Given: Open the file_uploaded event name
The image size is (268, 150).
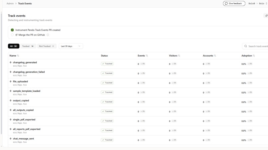Looking at the screenshot, I should (x=20, y=81).
